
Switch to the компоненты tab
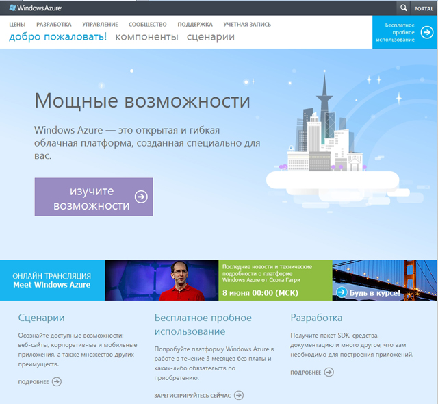click(146, 37)
